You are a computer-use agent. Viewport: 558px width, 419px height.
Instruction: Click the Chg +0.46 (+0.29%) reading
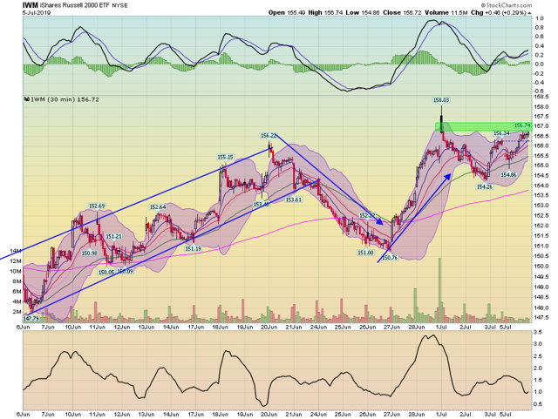[498, 12]
